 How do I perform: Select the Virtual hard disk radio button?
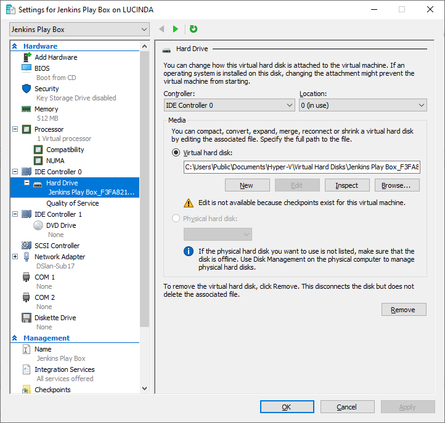[x=176, y=153]
